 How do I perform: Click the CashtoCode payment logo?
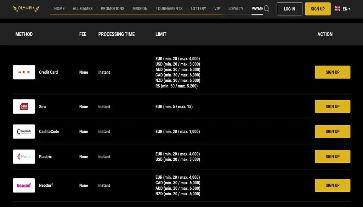click(24, 131)
